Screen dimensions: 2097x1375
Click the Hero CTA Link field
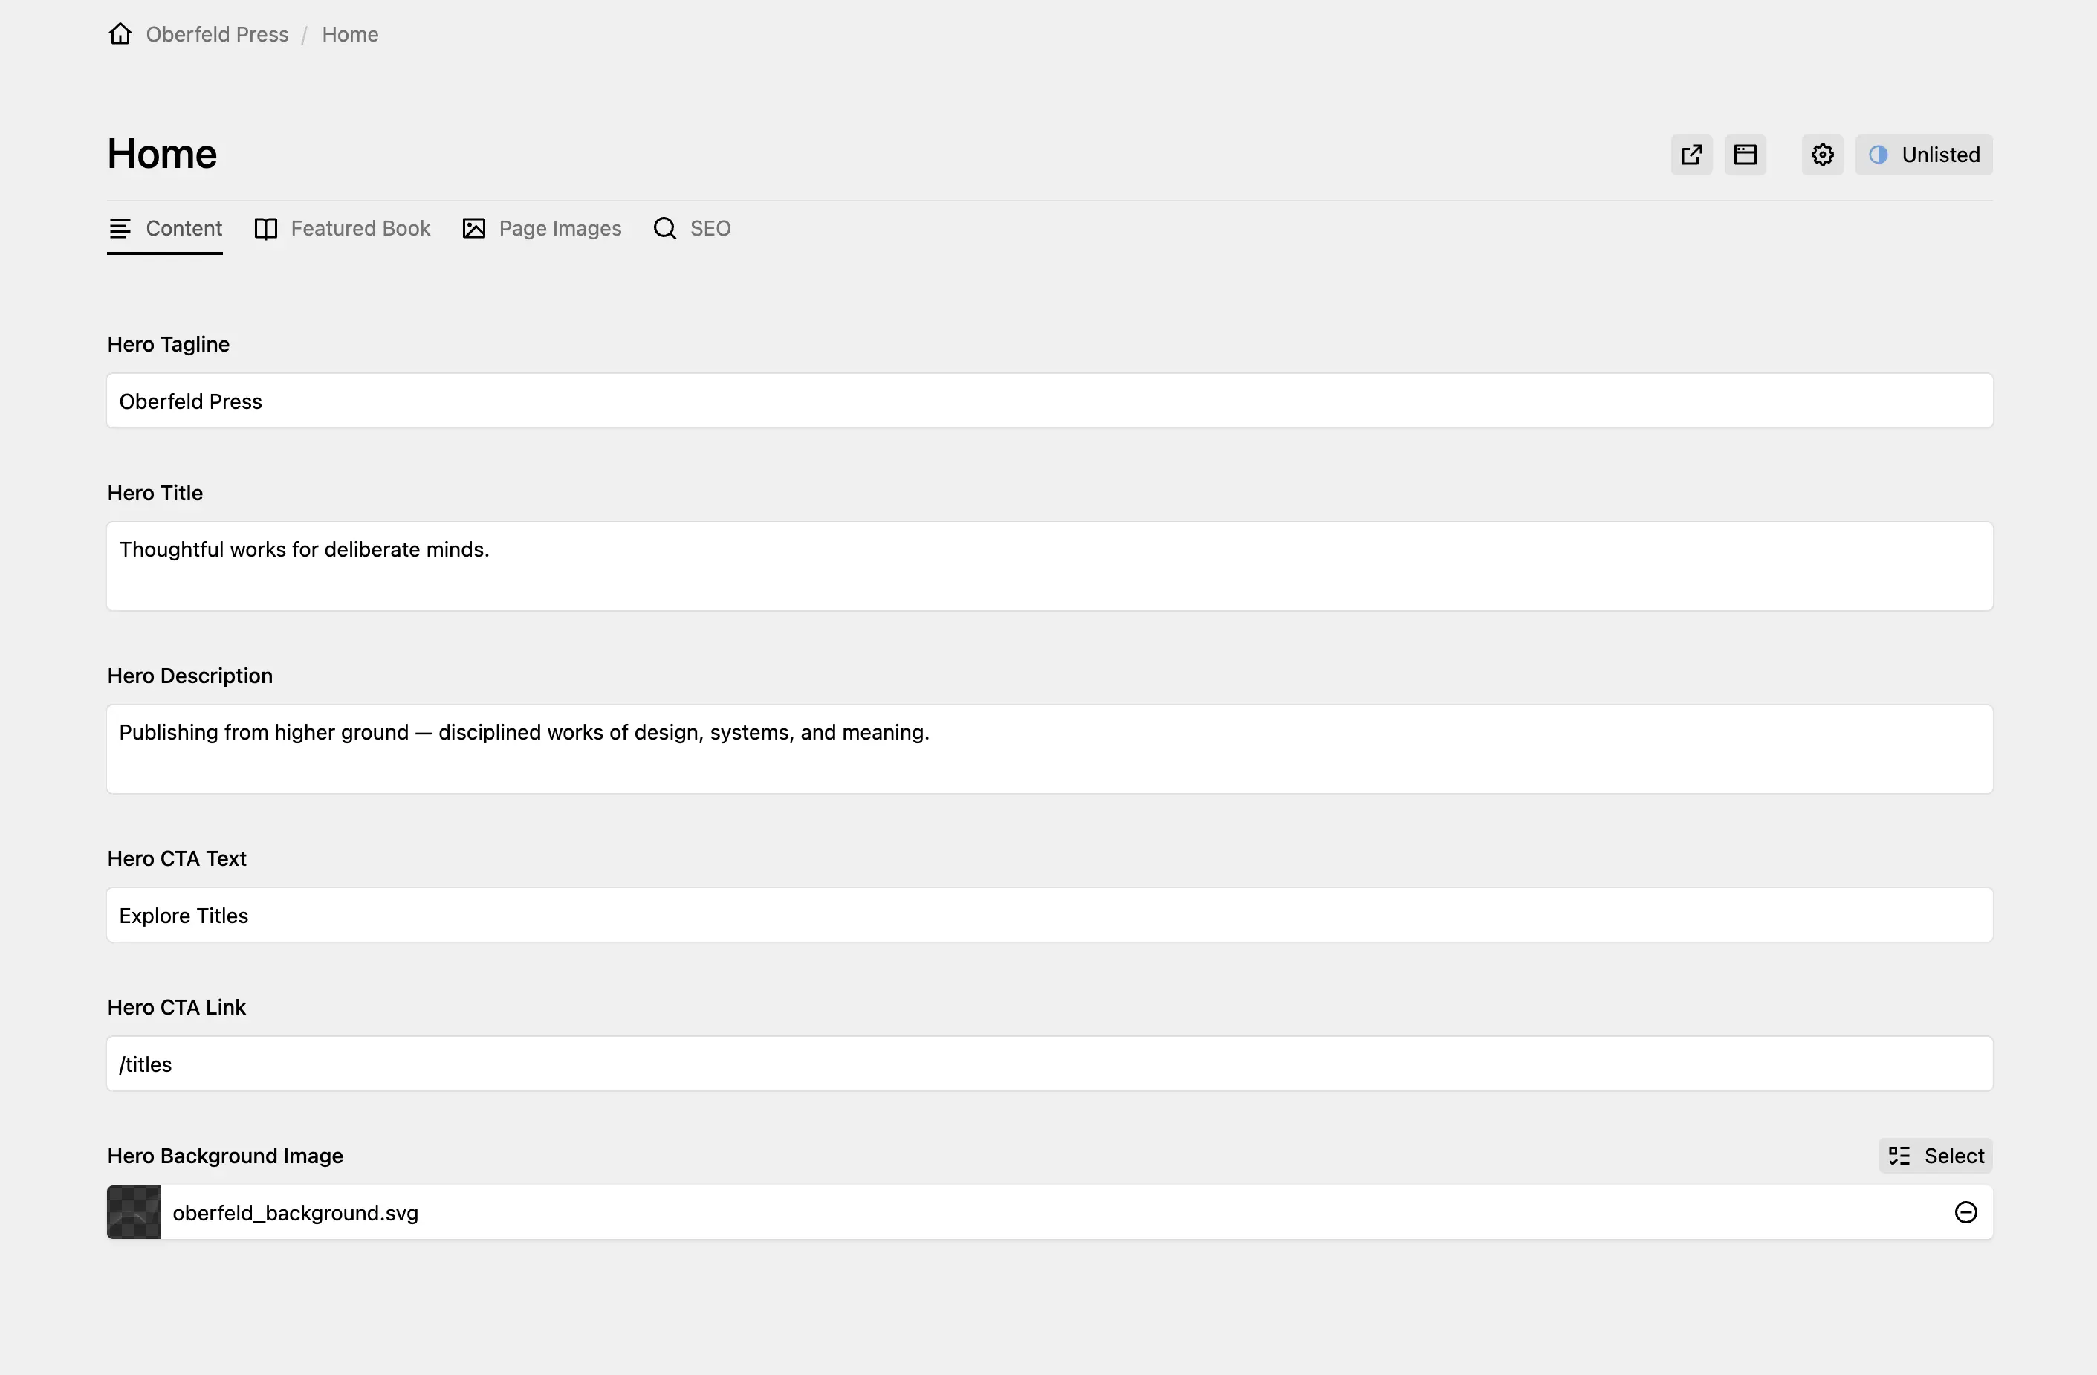(1048, 1063)
